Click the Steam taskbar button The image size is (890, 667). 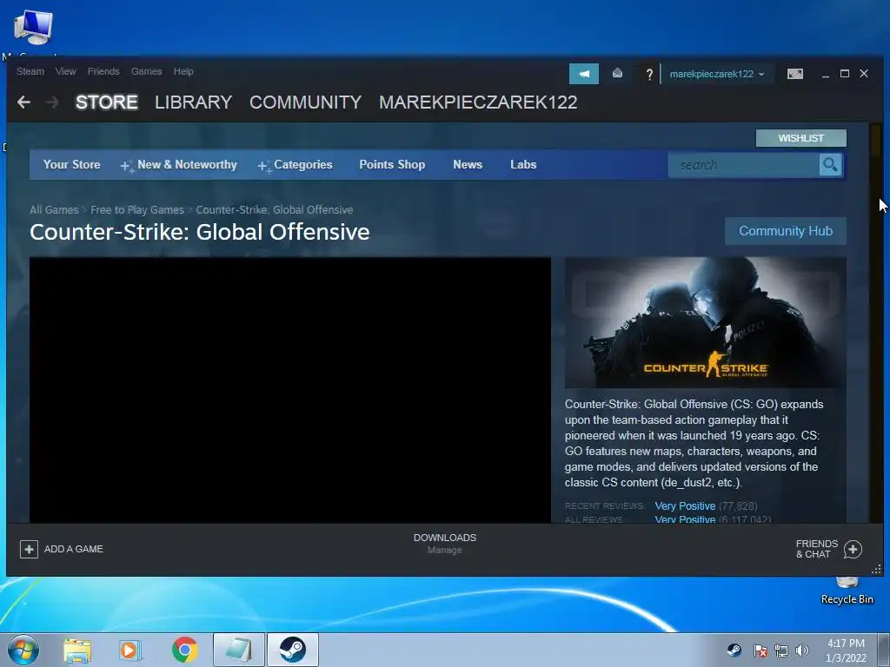pyautogui.click(x=293, y=650)
